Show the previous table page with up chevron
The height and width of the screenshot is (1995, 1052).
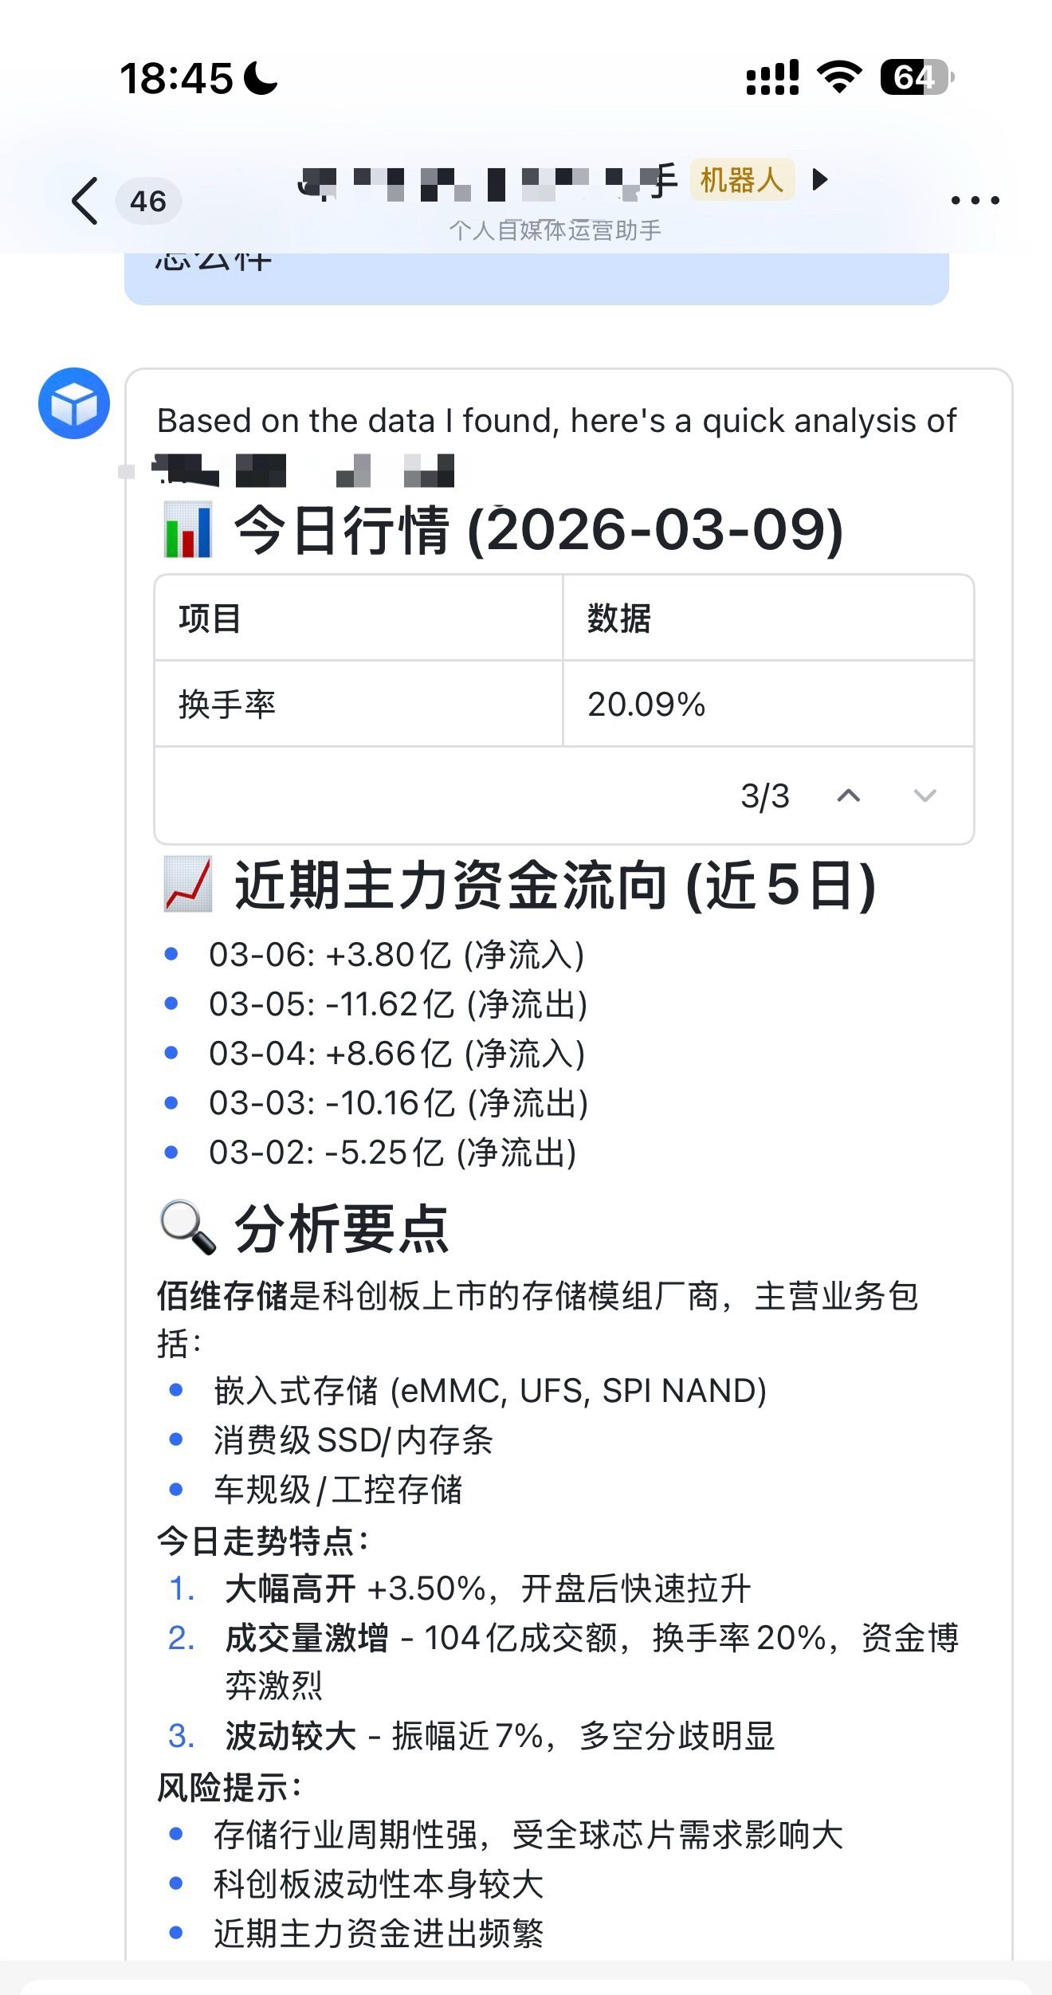click(x=849, y=795)
